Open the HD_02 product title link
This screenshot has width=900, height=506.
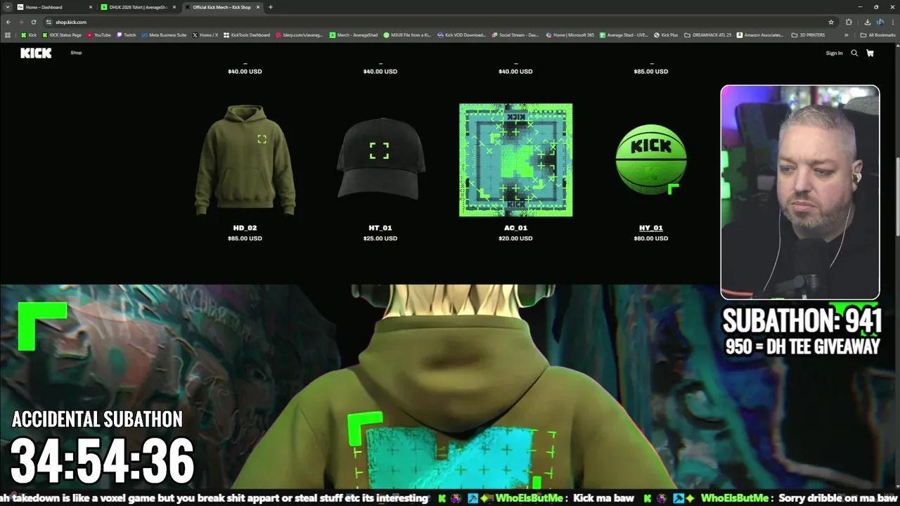[x=245, y=228]
